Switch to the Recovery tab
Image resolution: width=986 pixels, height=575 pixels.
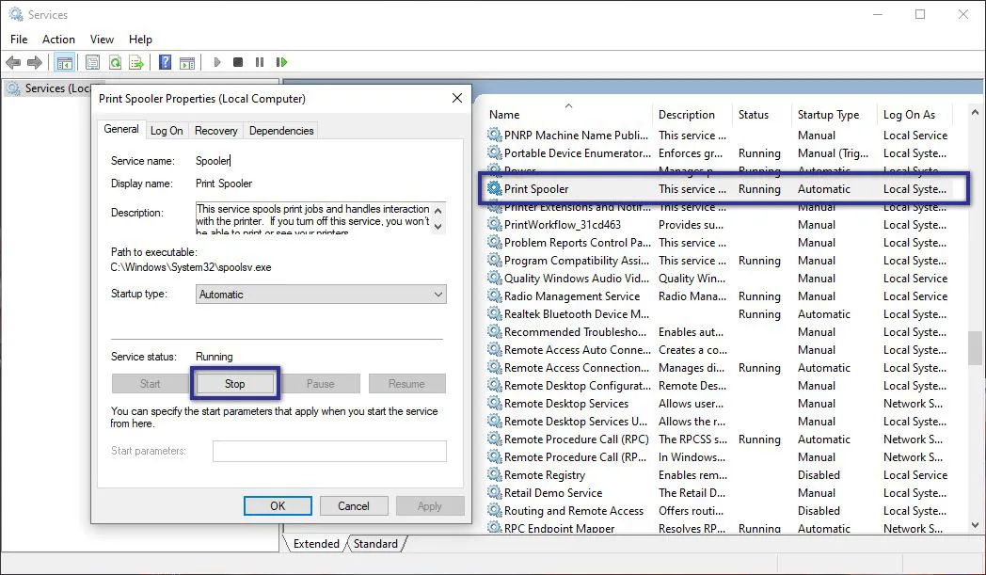pyautogui.click(x=215, y=130)
